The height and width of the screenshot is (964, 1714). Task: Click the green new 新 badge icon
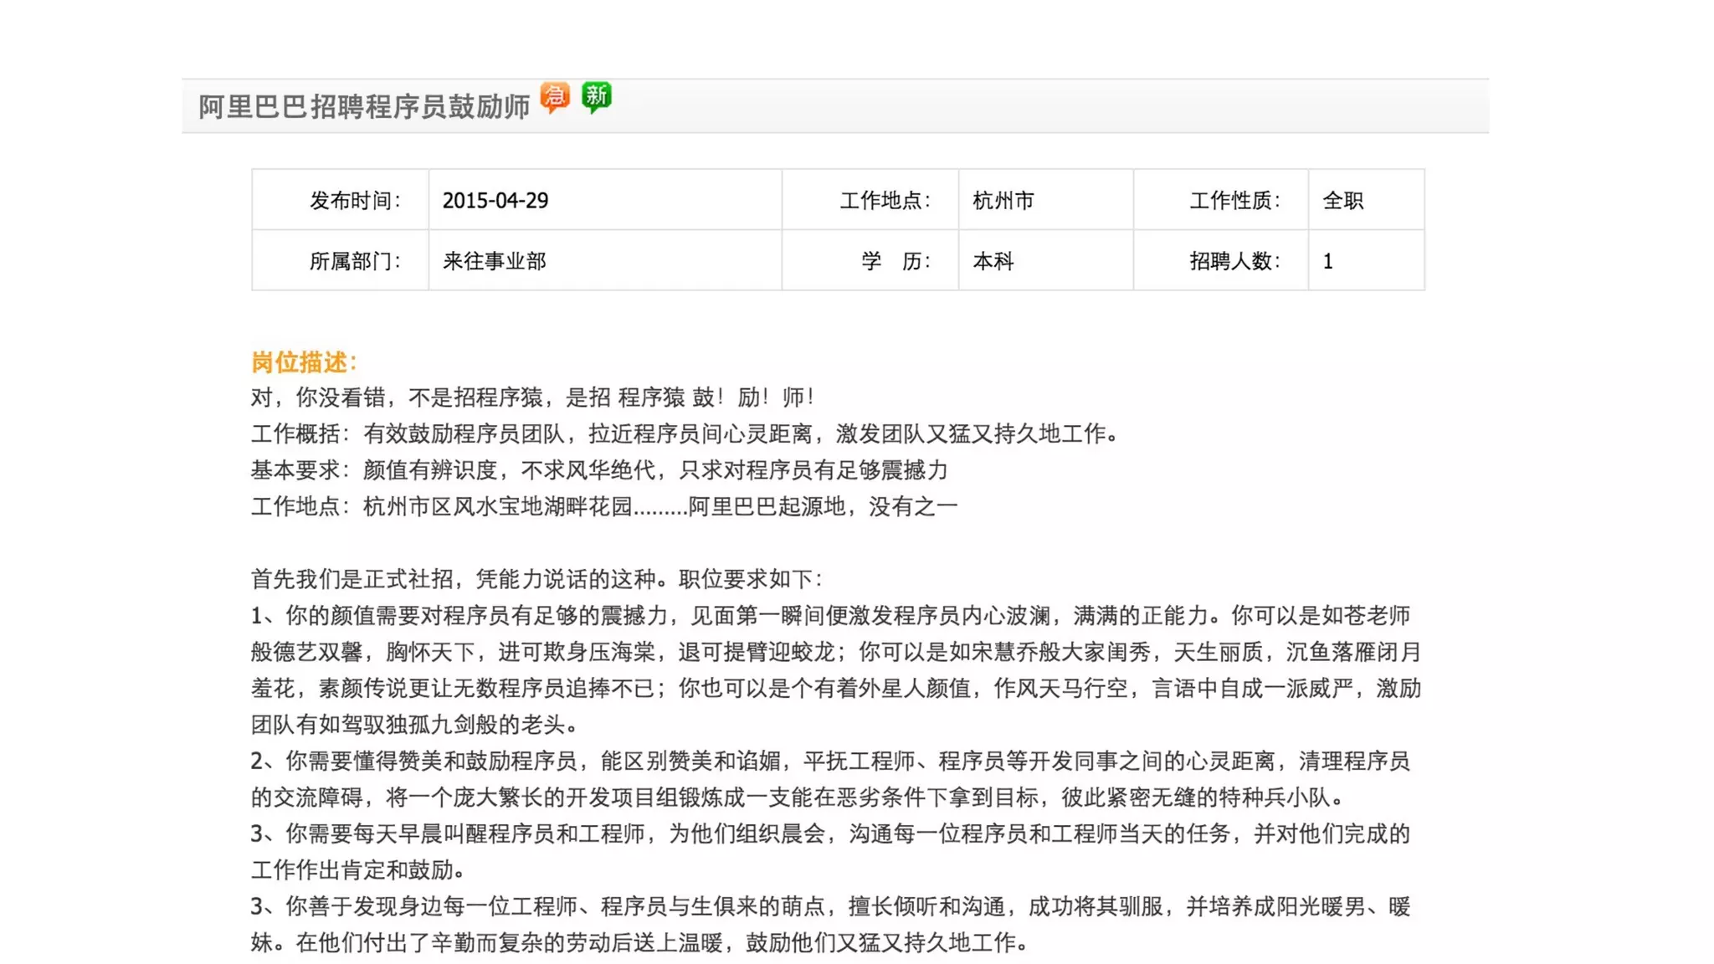596,97
